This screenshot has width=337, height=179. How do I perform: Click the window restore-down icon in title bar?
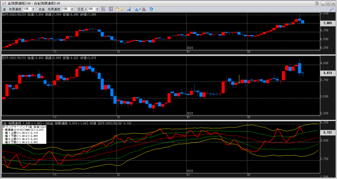(x=316, y=3)
